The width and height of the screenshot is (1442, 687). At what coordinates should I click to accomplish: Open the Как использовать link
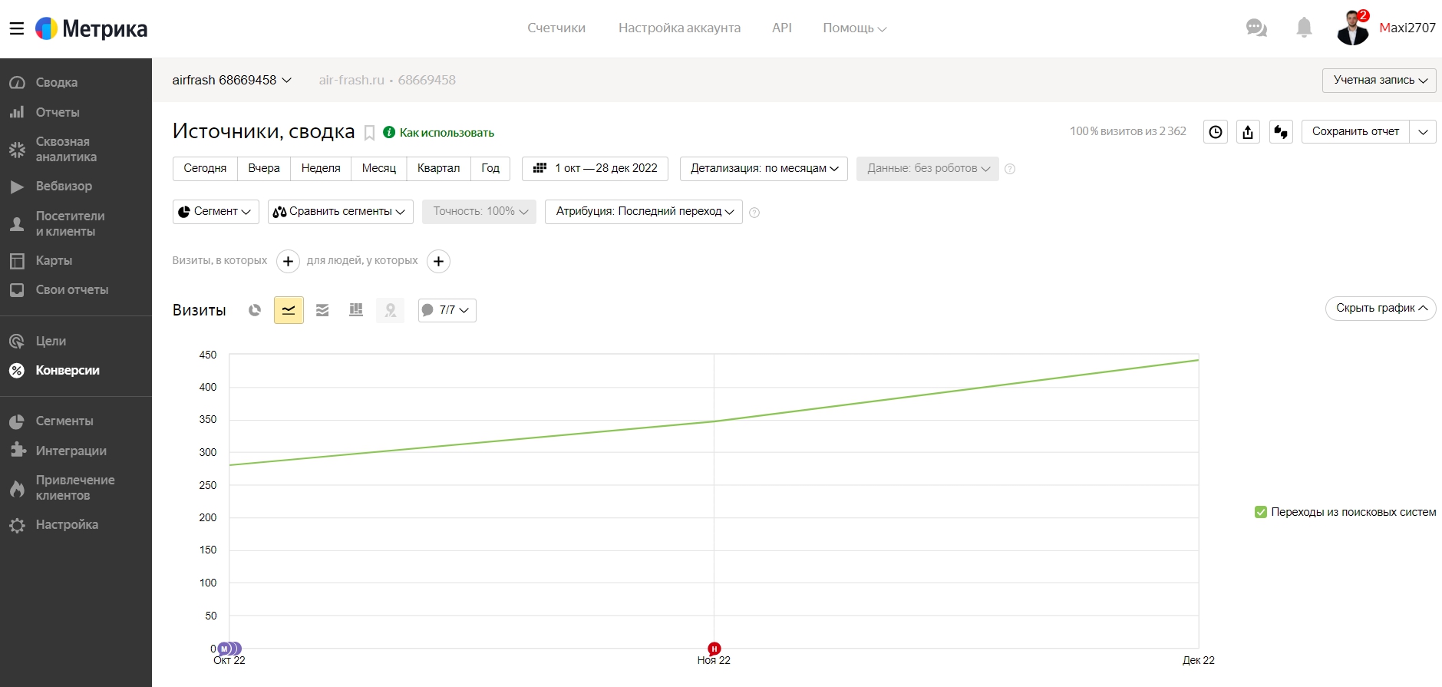click(x=447, y=133)
